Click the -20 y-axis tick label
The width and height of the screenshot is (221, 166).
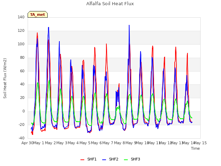click(x=21, y=124)
